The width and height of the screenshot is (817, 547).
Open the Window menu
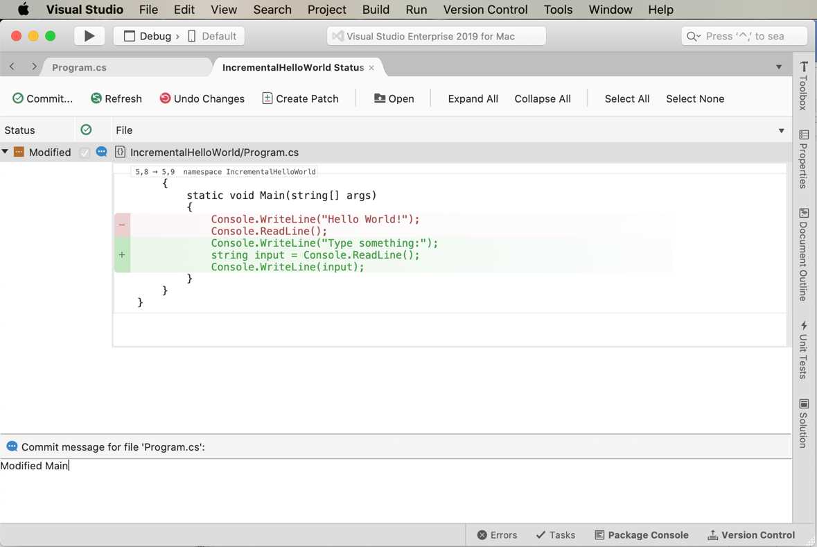(610, 10)
